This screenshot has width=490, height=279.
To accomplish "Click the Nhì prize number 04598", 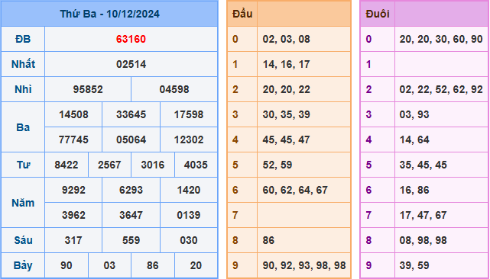I will 174,89.
